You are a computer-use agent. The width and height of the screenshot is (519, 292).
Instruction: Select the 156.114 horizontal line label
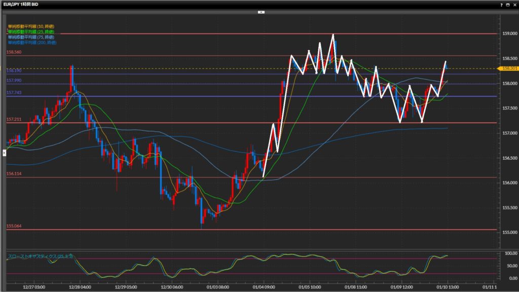13,174
